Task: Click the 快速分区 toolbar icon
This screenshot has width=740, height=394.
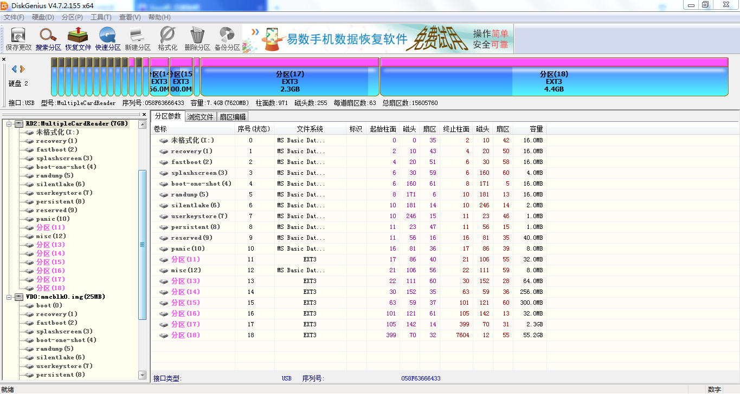Action: click(108, 39)
